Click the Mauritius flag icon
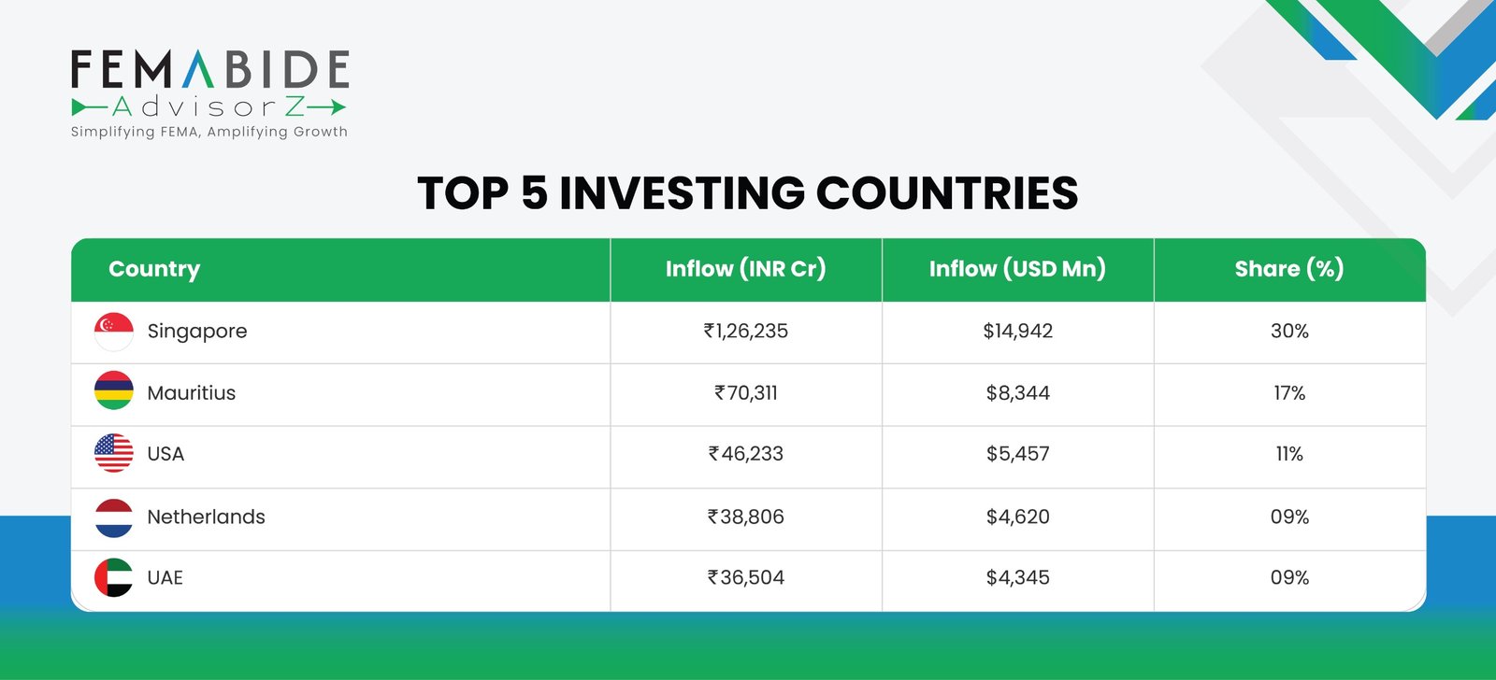 113,391
